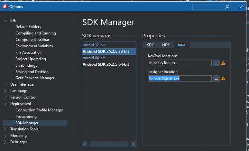
Task: Select the Java tab
Action: click(181, 45)
